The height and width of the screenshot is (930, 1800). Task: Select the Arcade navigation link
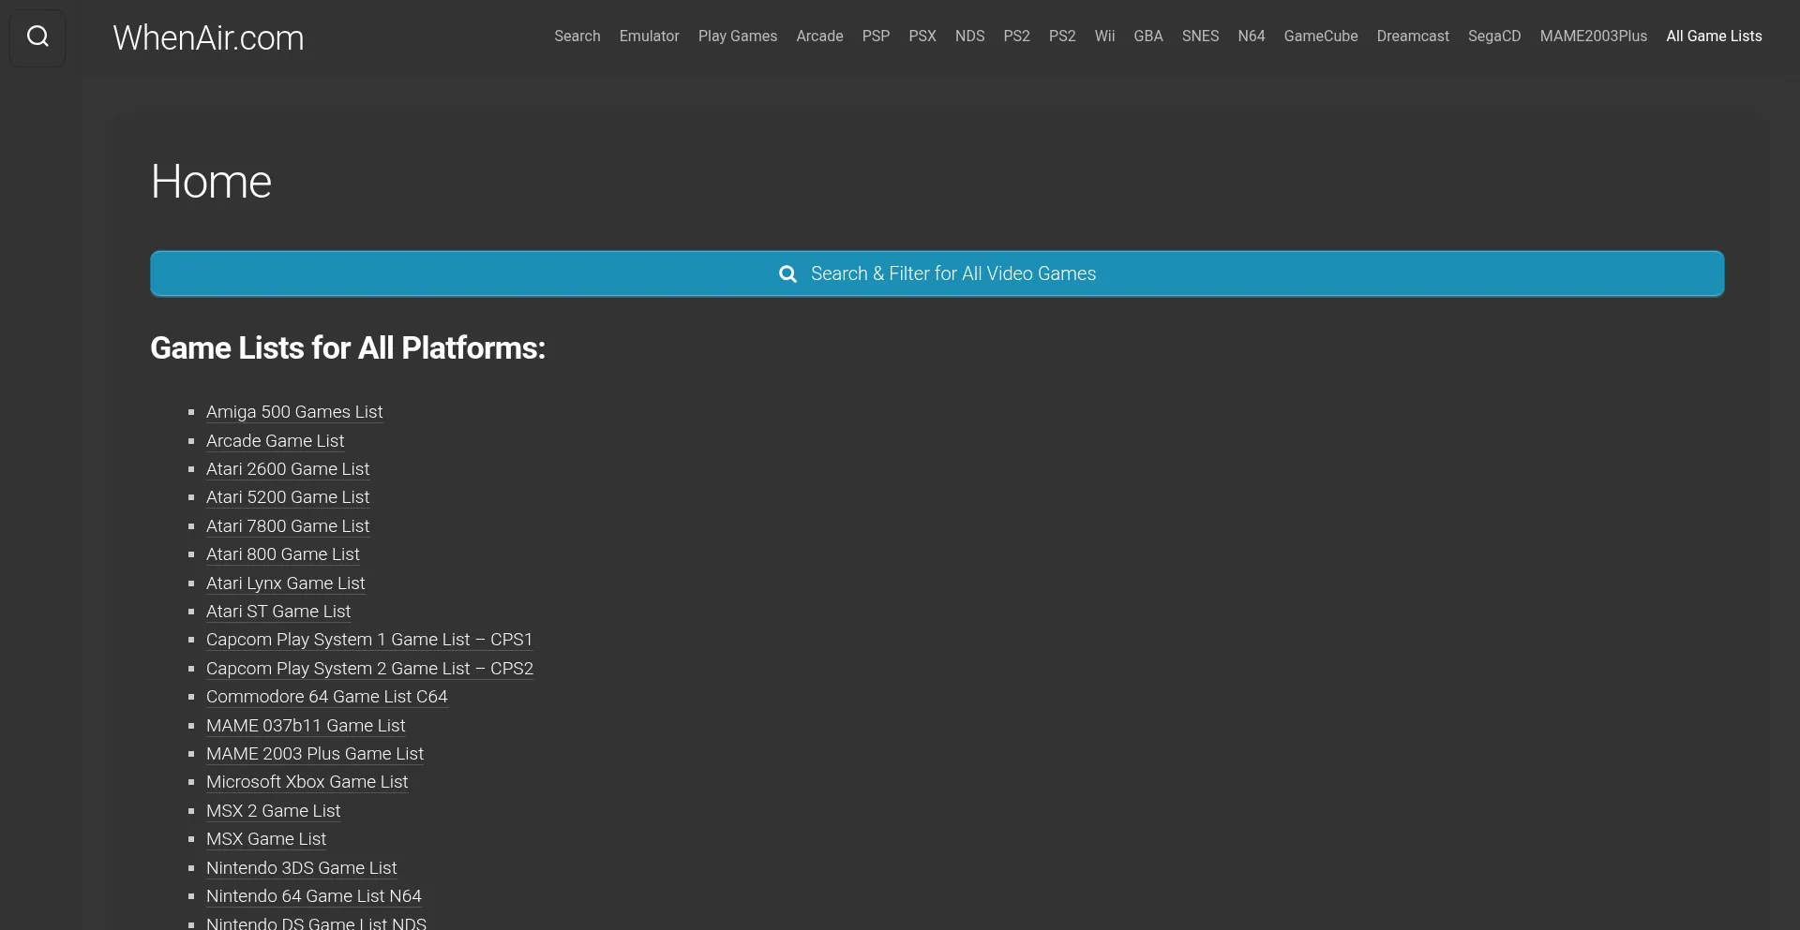pyautogui.click(x=819, y=37)
